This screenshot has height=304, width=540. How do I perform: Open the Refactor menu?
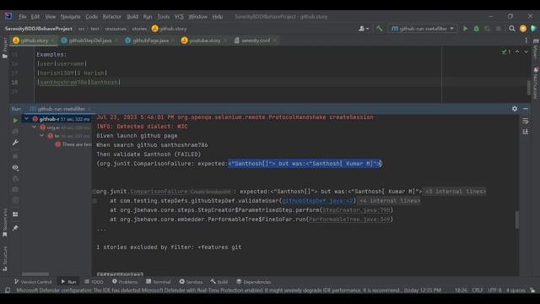112,17
